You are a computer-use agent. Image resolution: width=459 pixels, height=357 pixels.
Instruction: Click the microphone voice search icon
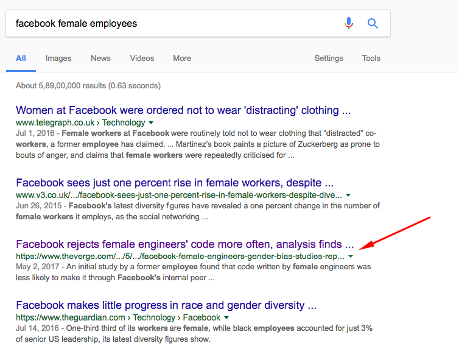click(349, 24)
